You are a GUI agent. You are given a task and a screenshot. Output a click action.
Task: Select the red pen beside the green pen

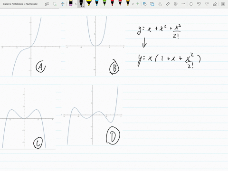112,3
